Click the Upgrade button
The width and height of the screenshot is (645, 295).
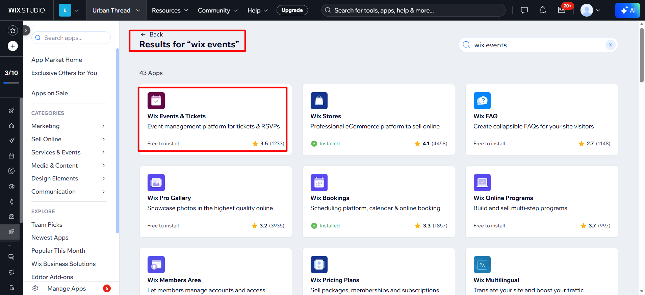292,10
